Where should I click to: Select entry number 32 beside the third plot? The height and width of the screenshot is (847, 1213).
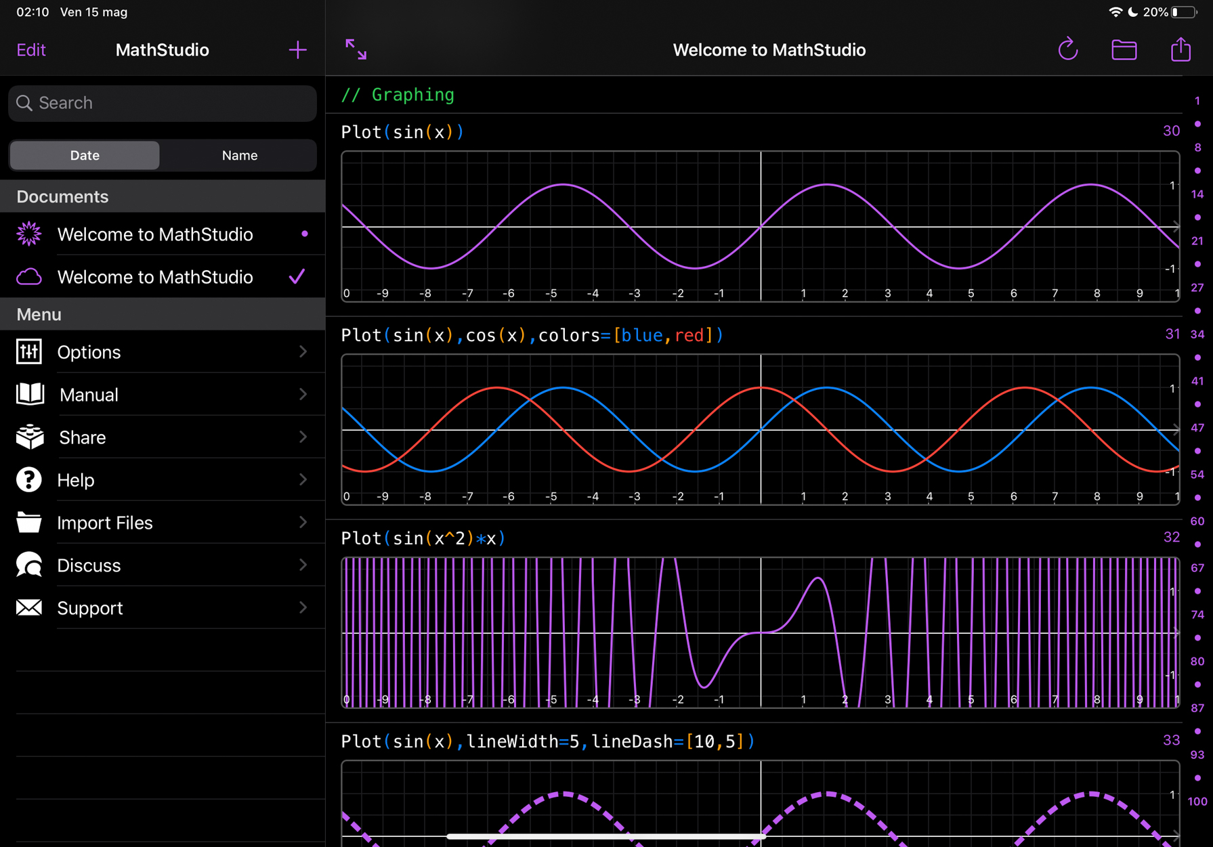tap(1171, 537)
